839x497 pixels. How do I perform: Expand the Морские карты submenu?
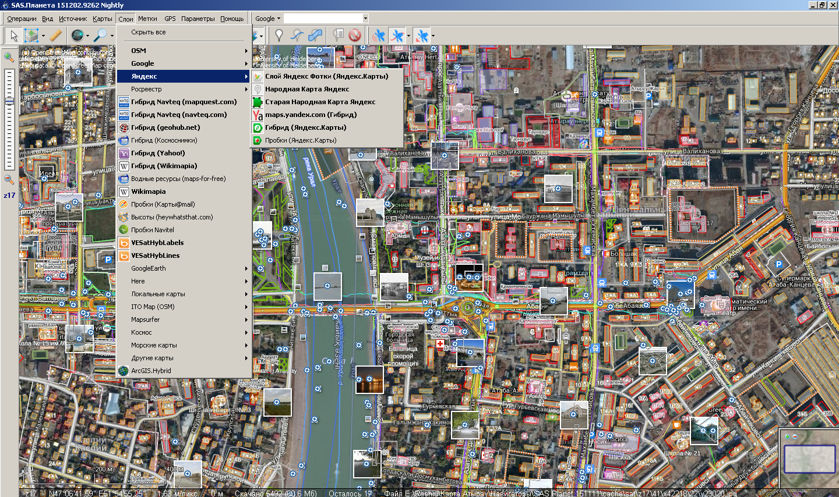tap(184, 345)
